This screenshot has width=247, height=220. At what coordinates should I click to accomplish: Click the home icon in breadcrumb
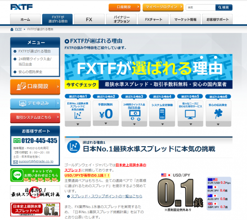click(x=12, y=29)
